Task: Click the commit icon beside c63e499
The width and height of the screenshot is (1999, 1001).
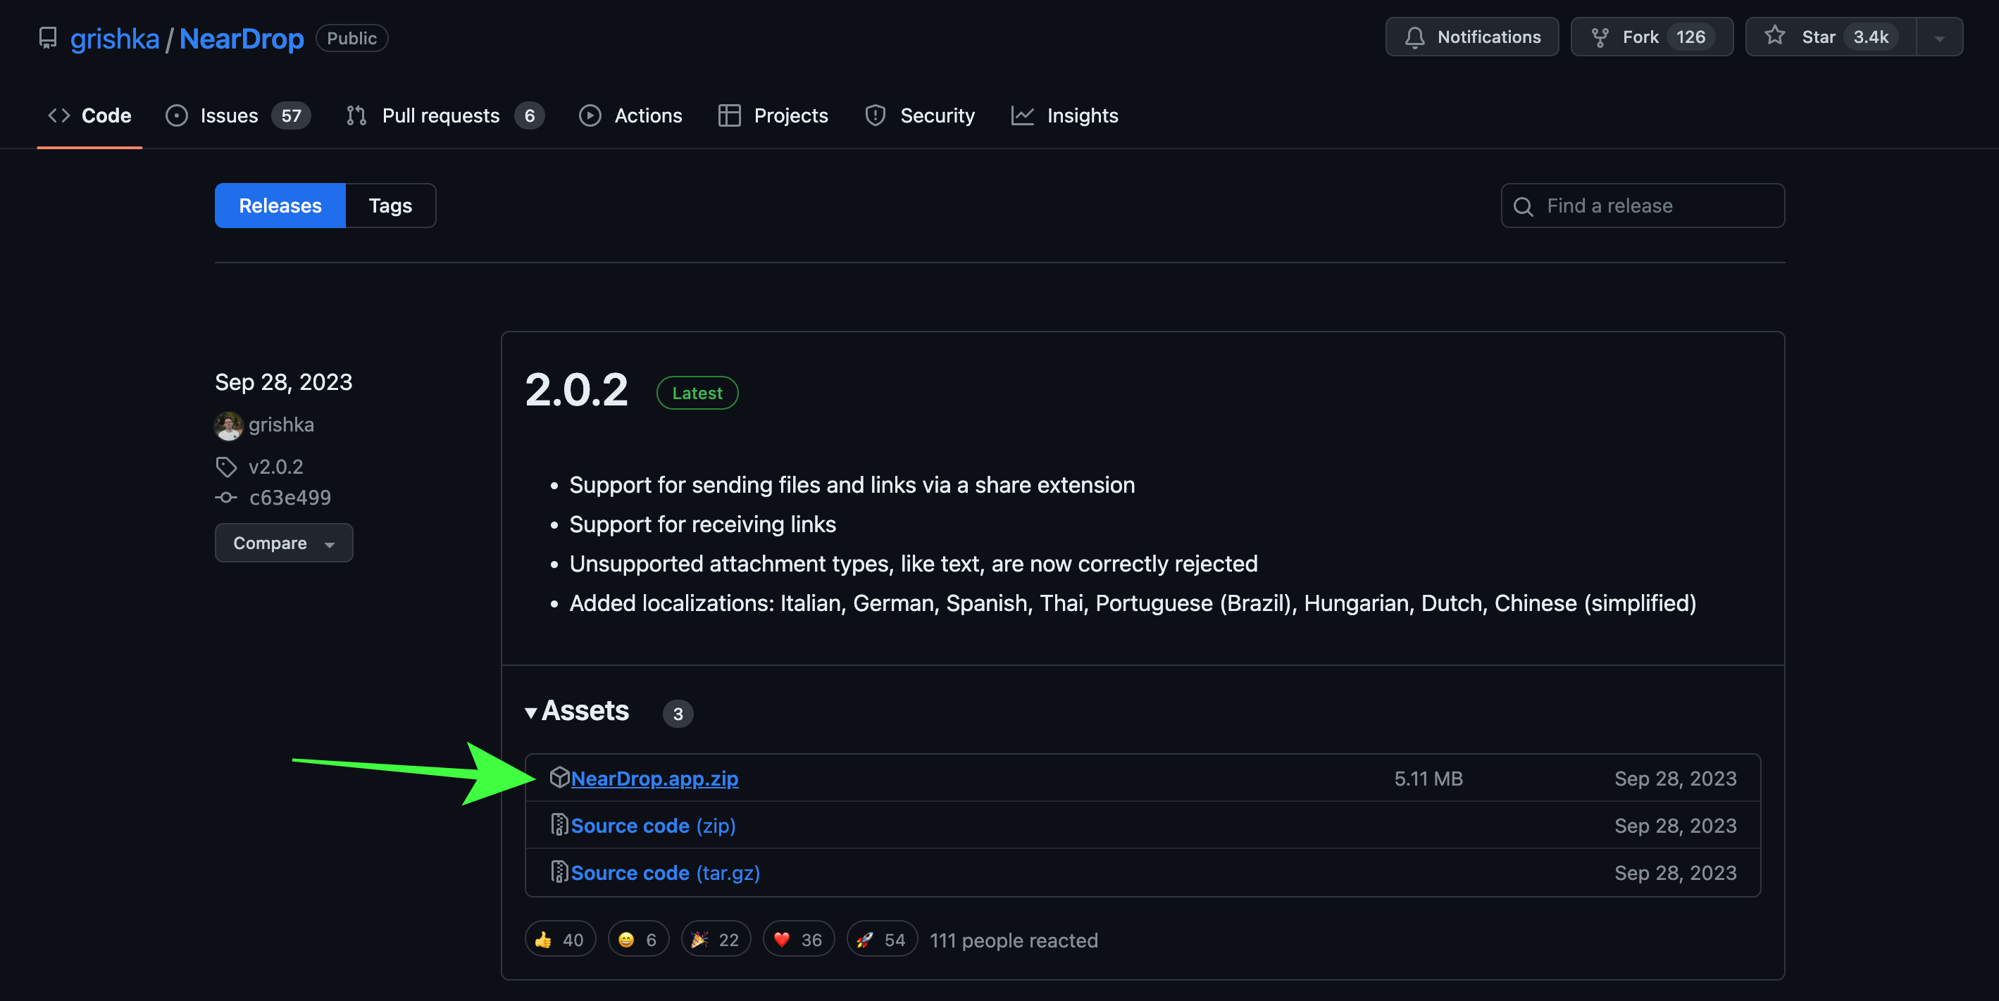Action: [226, 497]
